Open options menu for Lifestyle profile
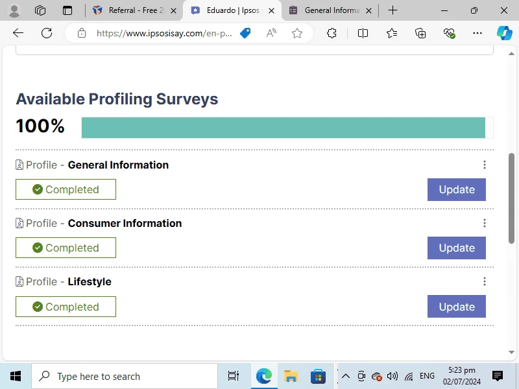519x389 pixels. tap(485, 281)
